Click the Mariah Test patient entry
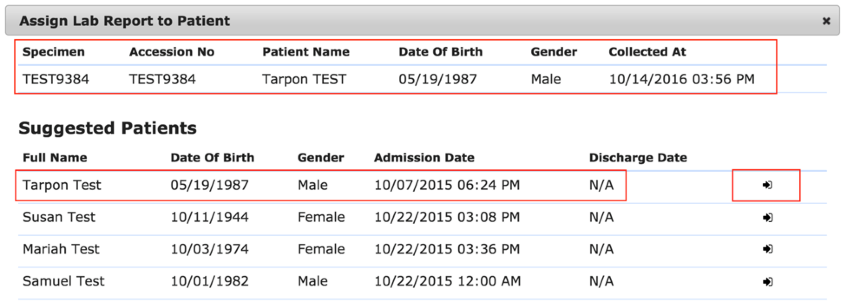The width and height of the screenshot is (847, 302). 61,249
